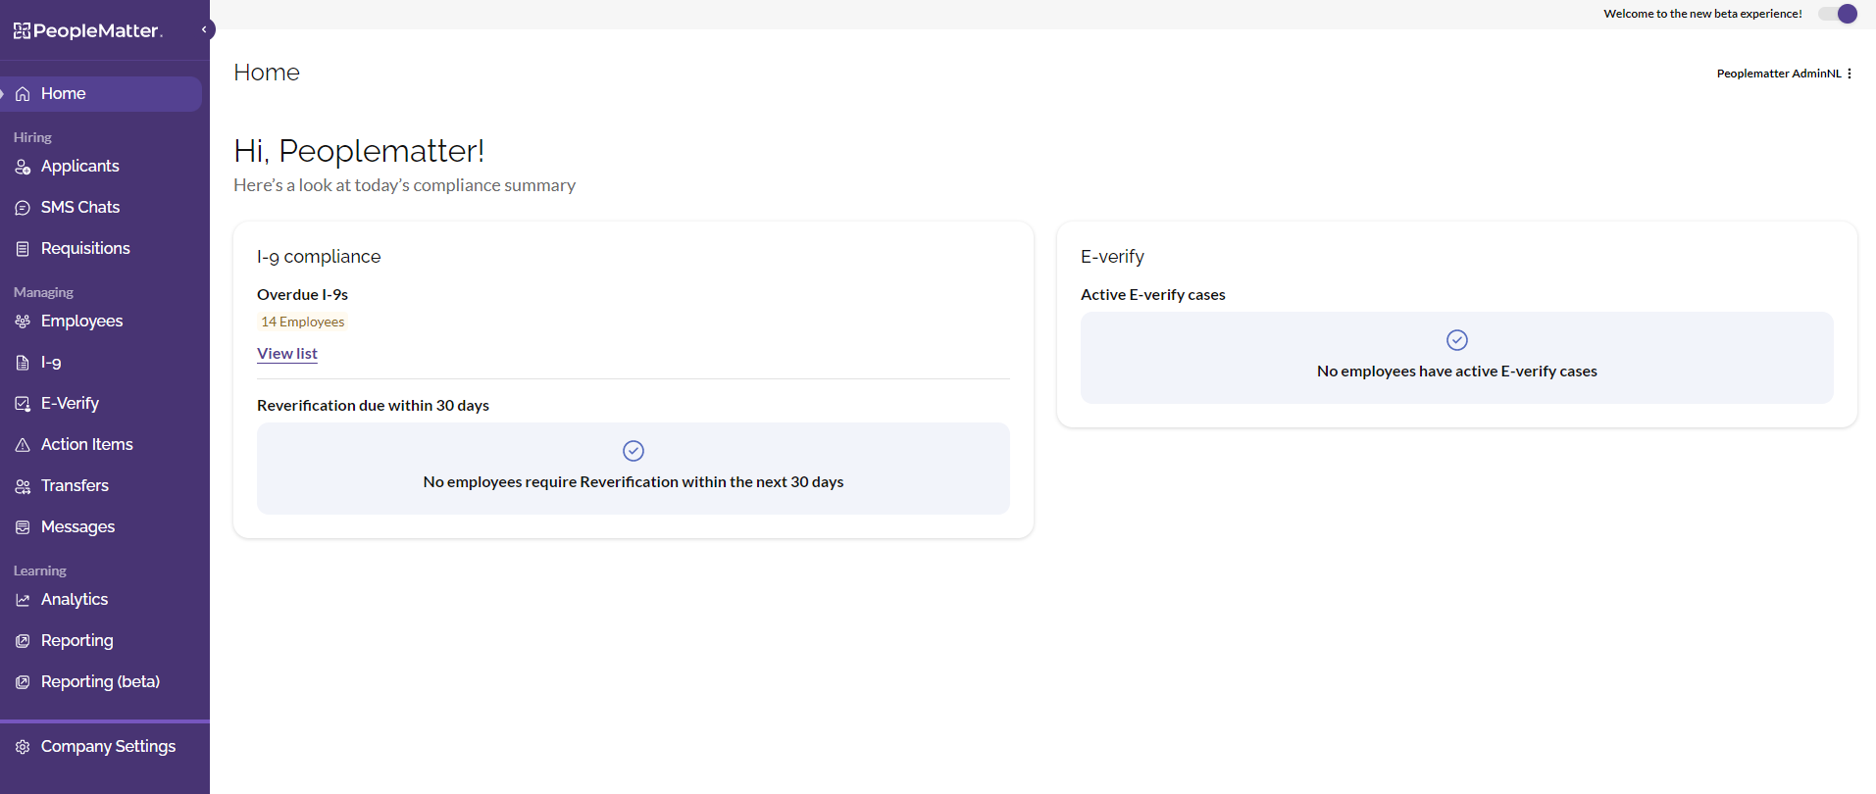Viewport: 1876px width, 794px height.
Task: Click the Action Items warning icon
Action: (23, 445)
